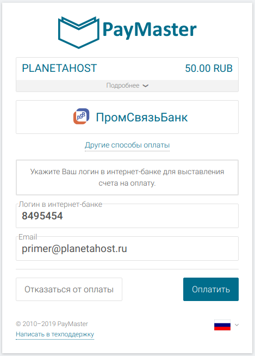Click the PSB bank logo icon
Image resolution: width=255 pixels, height=356 pixels.
point(81,116)
